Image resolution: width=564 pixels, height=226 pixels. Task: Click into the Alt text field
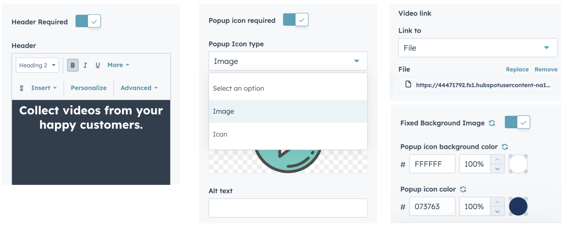point(288,208)
